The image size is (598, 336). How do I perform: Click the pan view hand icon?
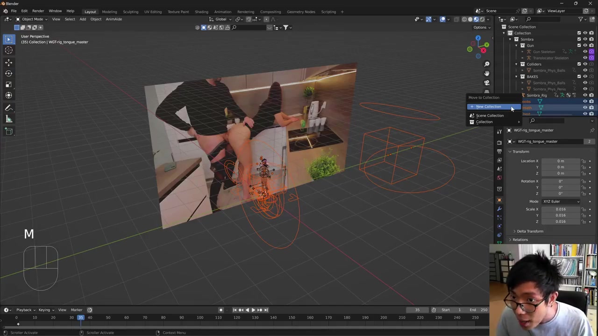click(x=487, y=73)
